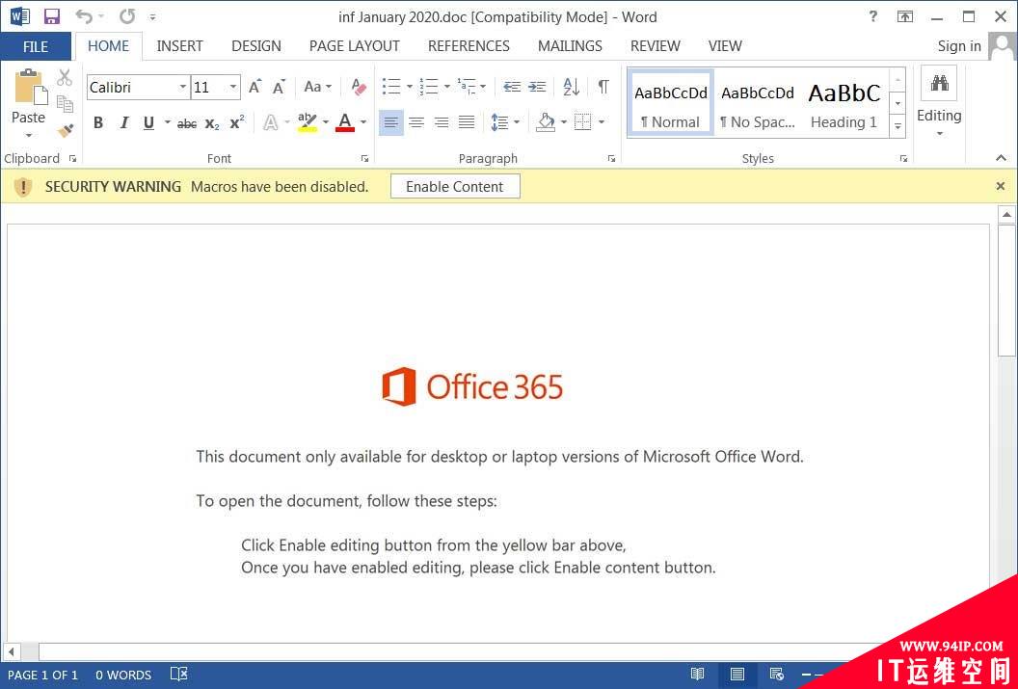Image resolution: width=1018 pixels, height=689 pixels.
Task: Select Center alignment
Action: [x=416, y=122]
